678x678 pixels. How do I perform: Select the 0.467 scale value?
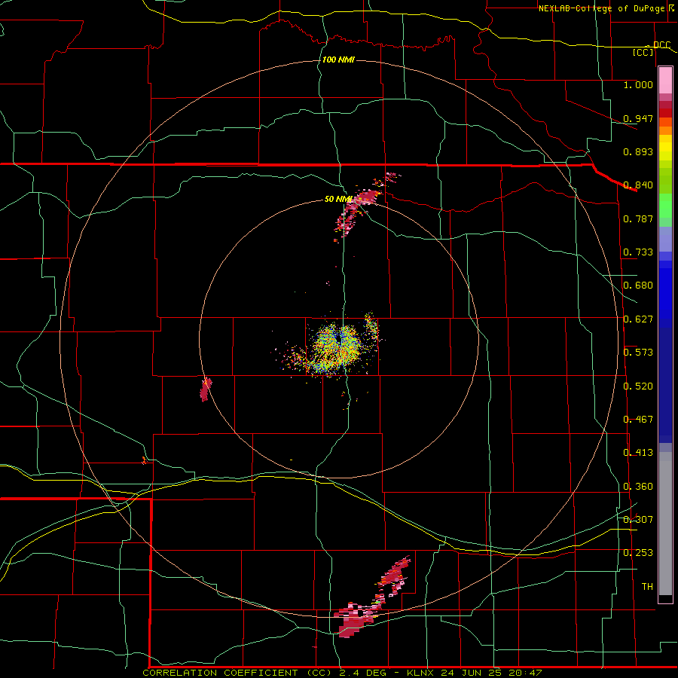pyautogui.click(x=638, y=420)
